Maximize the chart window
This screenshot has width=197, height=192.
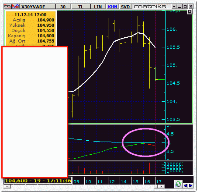185,7
